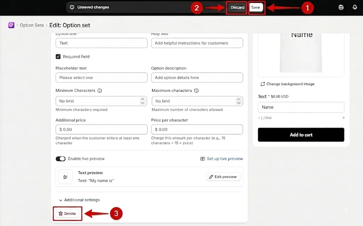Click the app logo in breadcrumb
Image resolution: width=363 pixels, height=226 pixels.
[11, 25]
